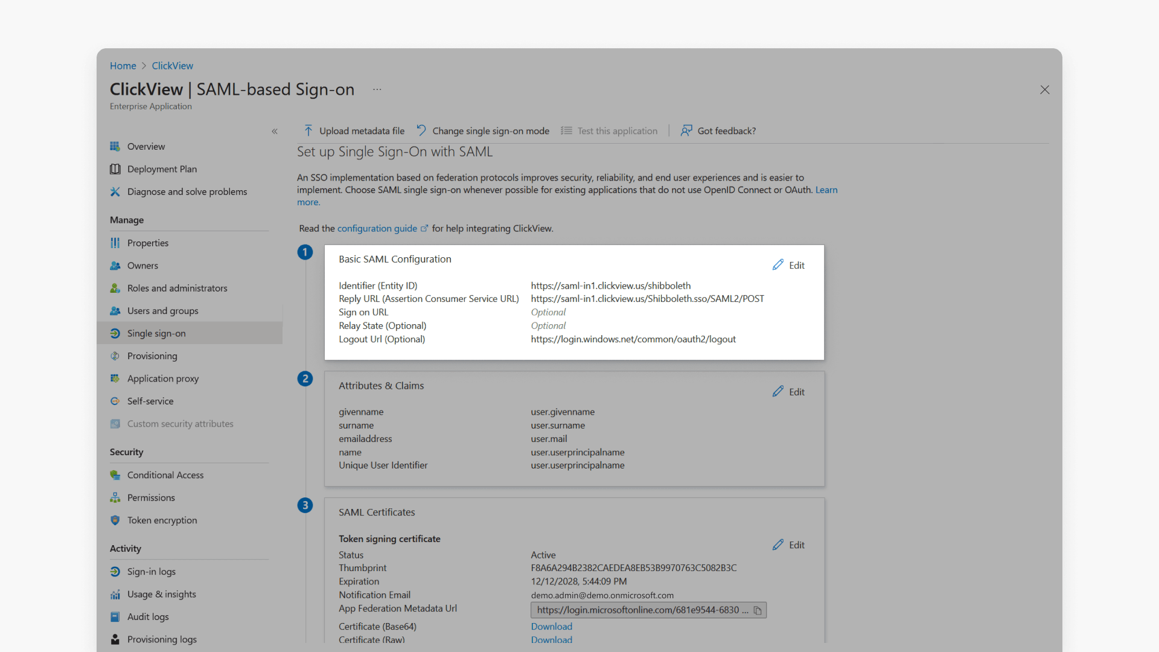
Task: Open Application proxy from its sidebar icon
Action: point(115,379)
